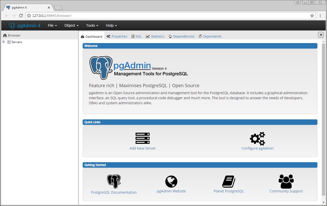Switch to the Statistics tab

(155, 37)
